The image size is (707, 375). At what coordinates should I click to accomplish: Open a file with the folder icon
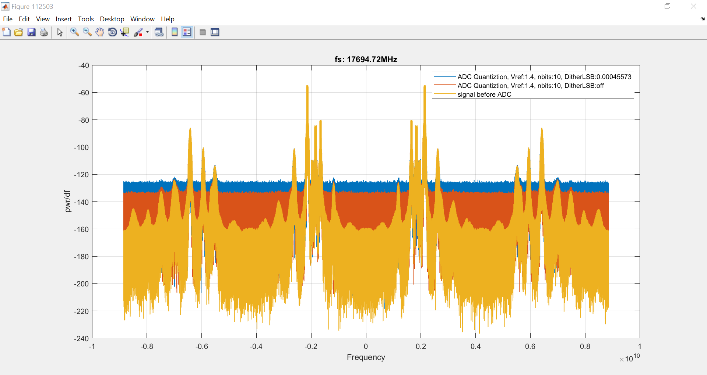(19, 32)
